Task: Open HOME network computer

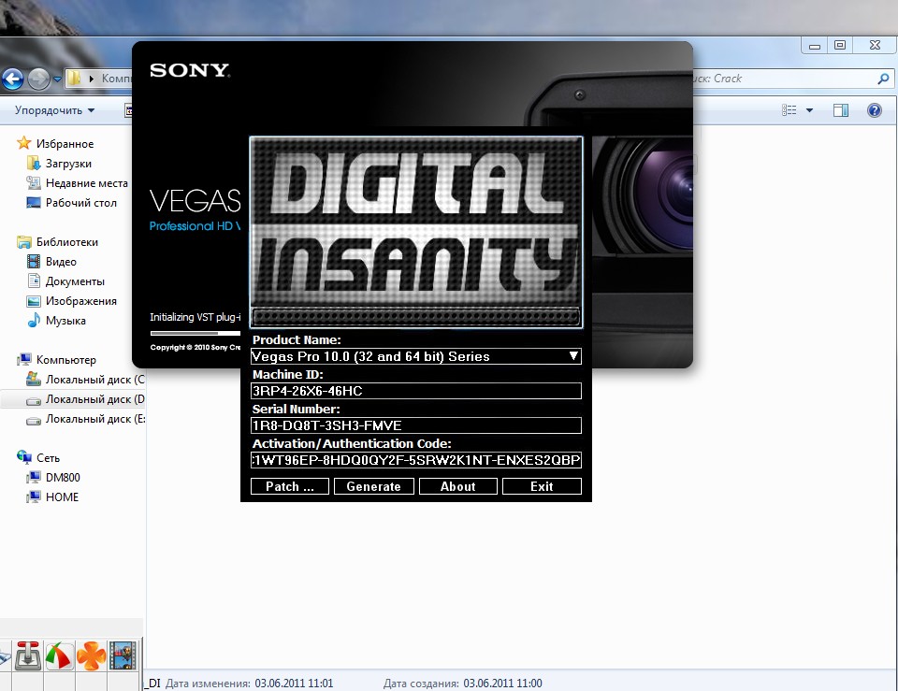Action: pyautogui.click(x=52, y=497)
